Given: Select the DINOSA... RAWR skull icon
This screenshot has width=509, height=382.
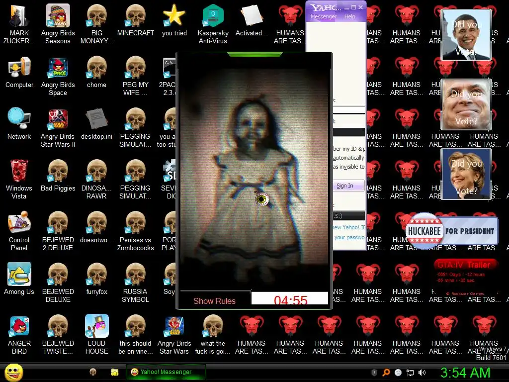Looking at the screenshot, I should [x=96, y=180].
